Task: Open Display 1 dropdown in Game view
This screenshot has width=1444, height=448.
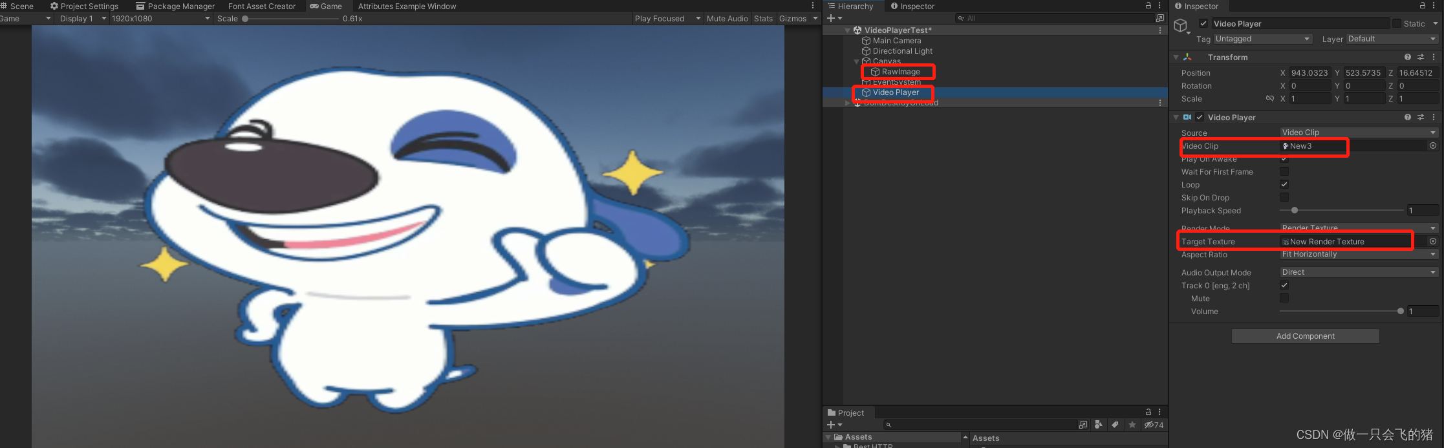Action: pos(83,18)
